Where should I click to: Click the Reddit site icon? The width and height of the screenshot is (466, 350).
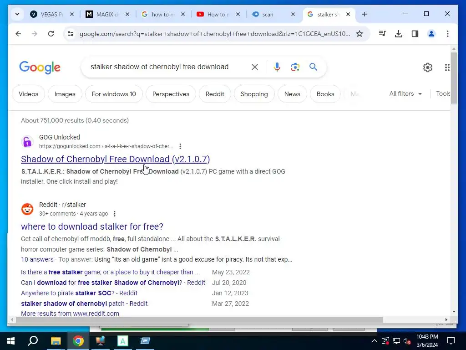27,209
